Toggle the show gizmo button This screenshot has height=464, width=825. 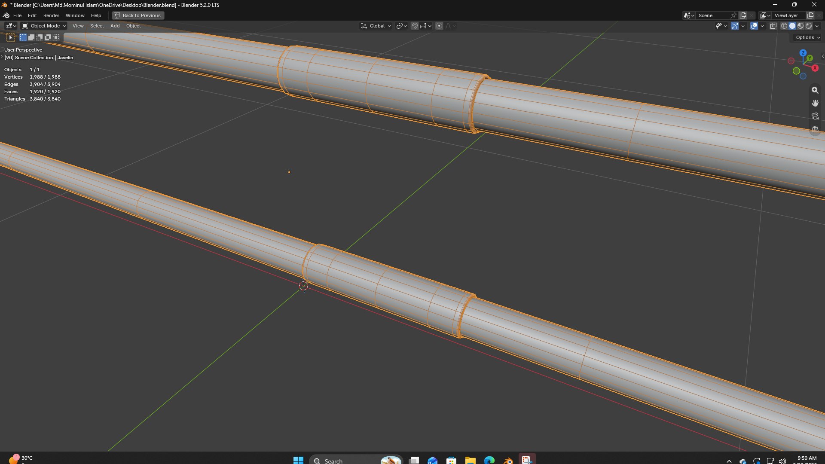[735, 26]
